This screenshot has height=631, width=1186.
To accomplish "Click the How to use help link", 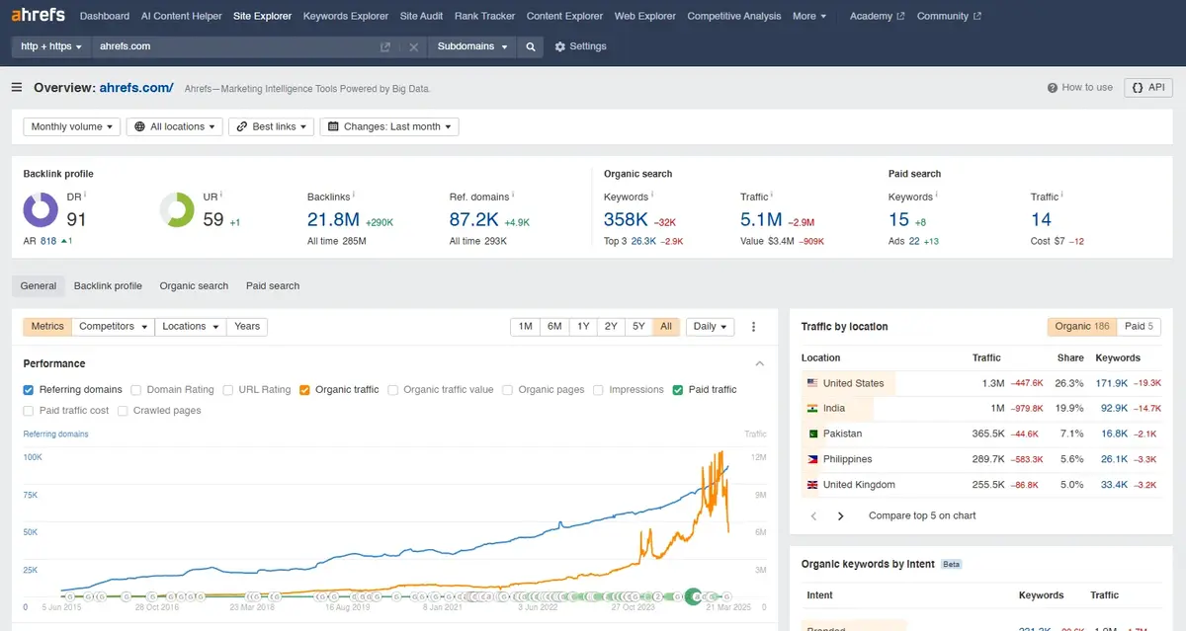I will pyautogui.click(x=1080, y=88).
